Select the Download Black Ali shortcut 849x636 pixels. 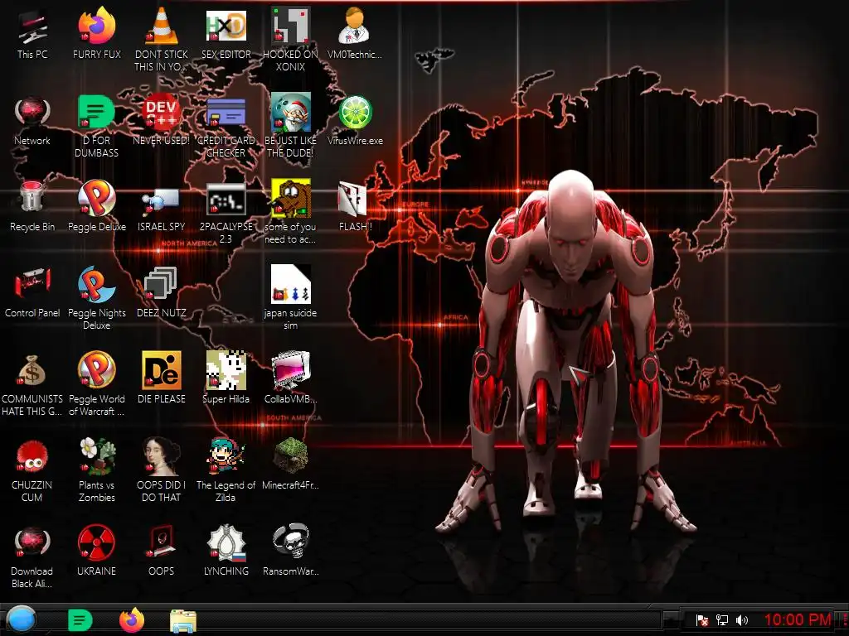click(x=32, y=542)
